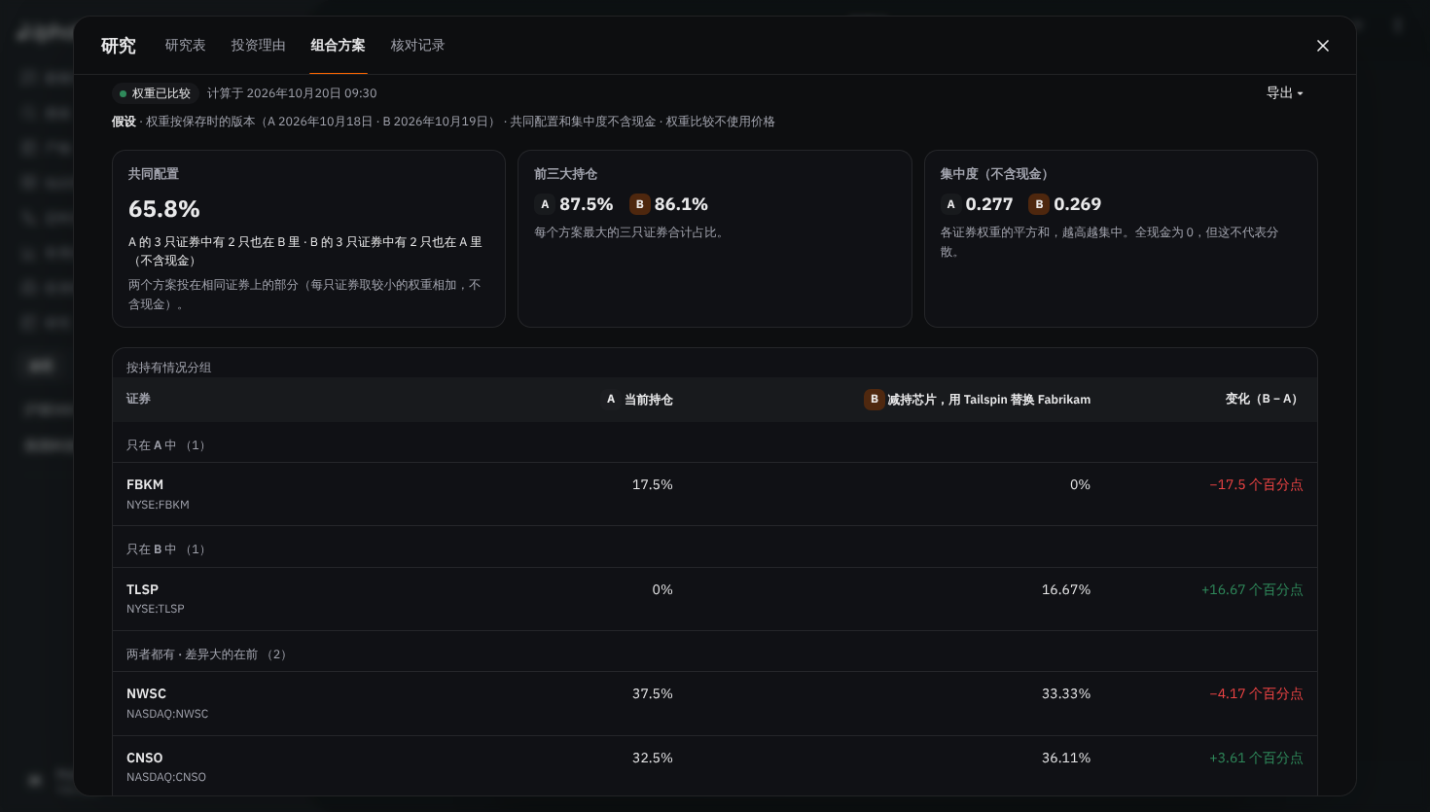Screen dimensions: 1430x812
Task: Click the 0.269 concentration value for B
Action: [1078, 204]
